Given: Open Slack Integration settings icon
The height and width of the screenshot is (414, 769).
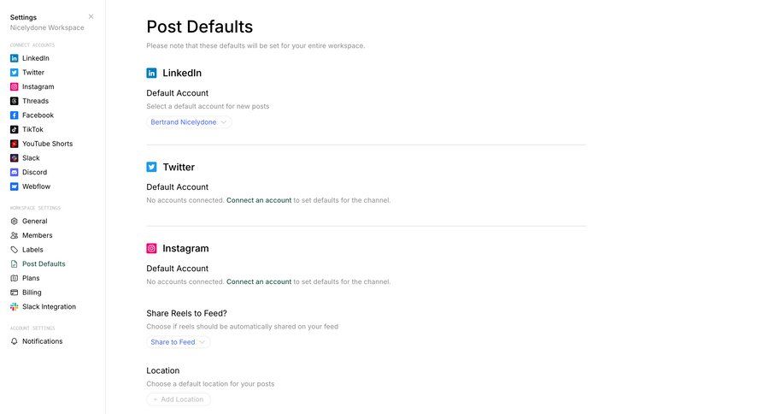Looking at the screenshot, I should pos(15,306).
